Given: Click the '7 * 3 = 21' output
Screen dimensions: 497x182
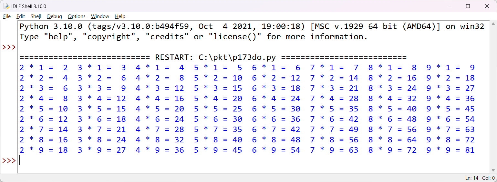Looking at the screenshot, I should coord(334,88).
